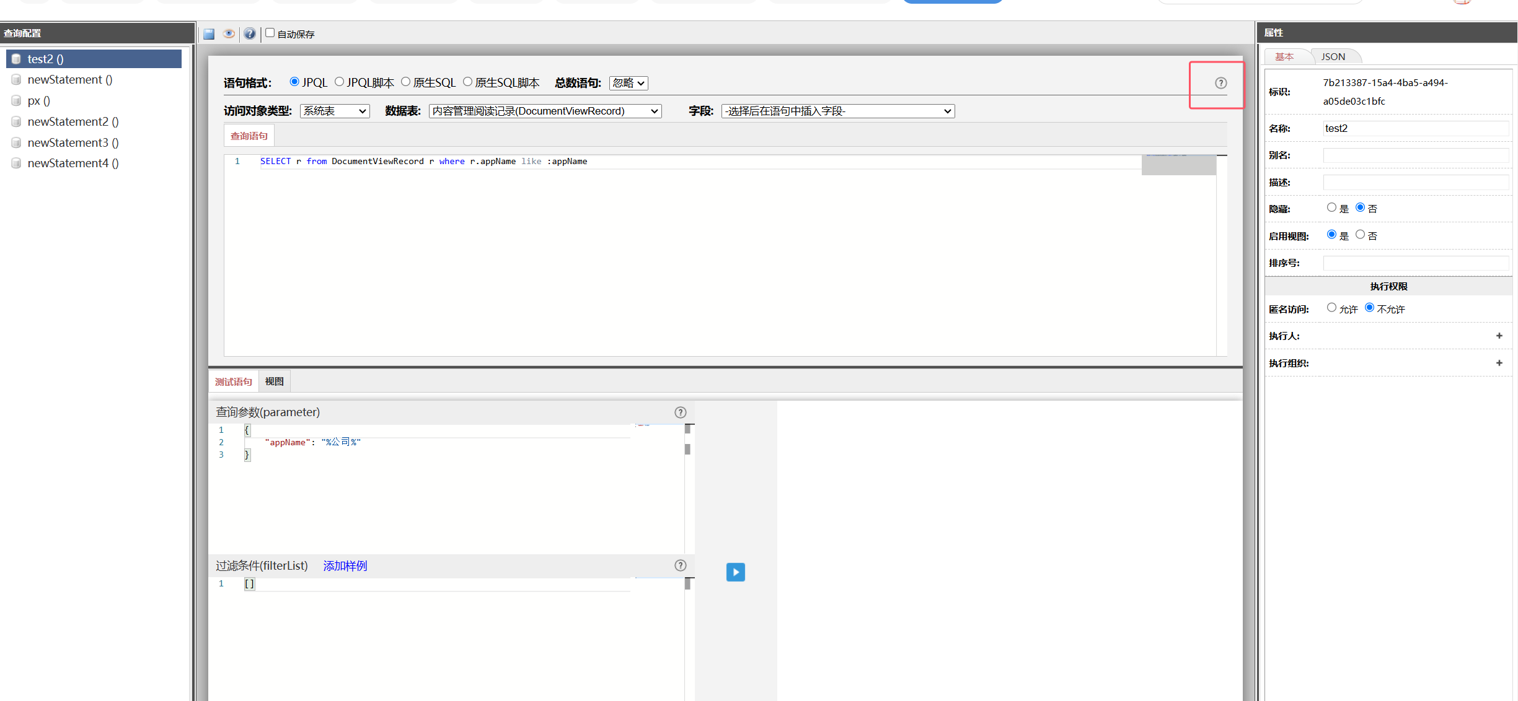Click the eye preview icon
Viewport: 1518px width, 701px height.
[x=229, y=34]
